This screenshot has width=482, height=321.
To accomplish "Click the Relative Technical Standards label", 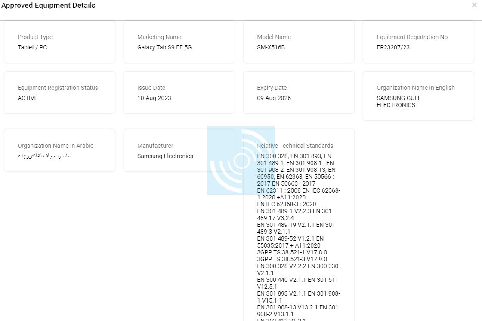I will click(295, 146).
